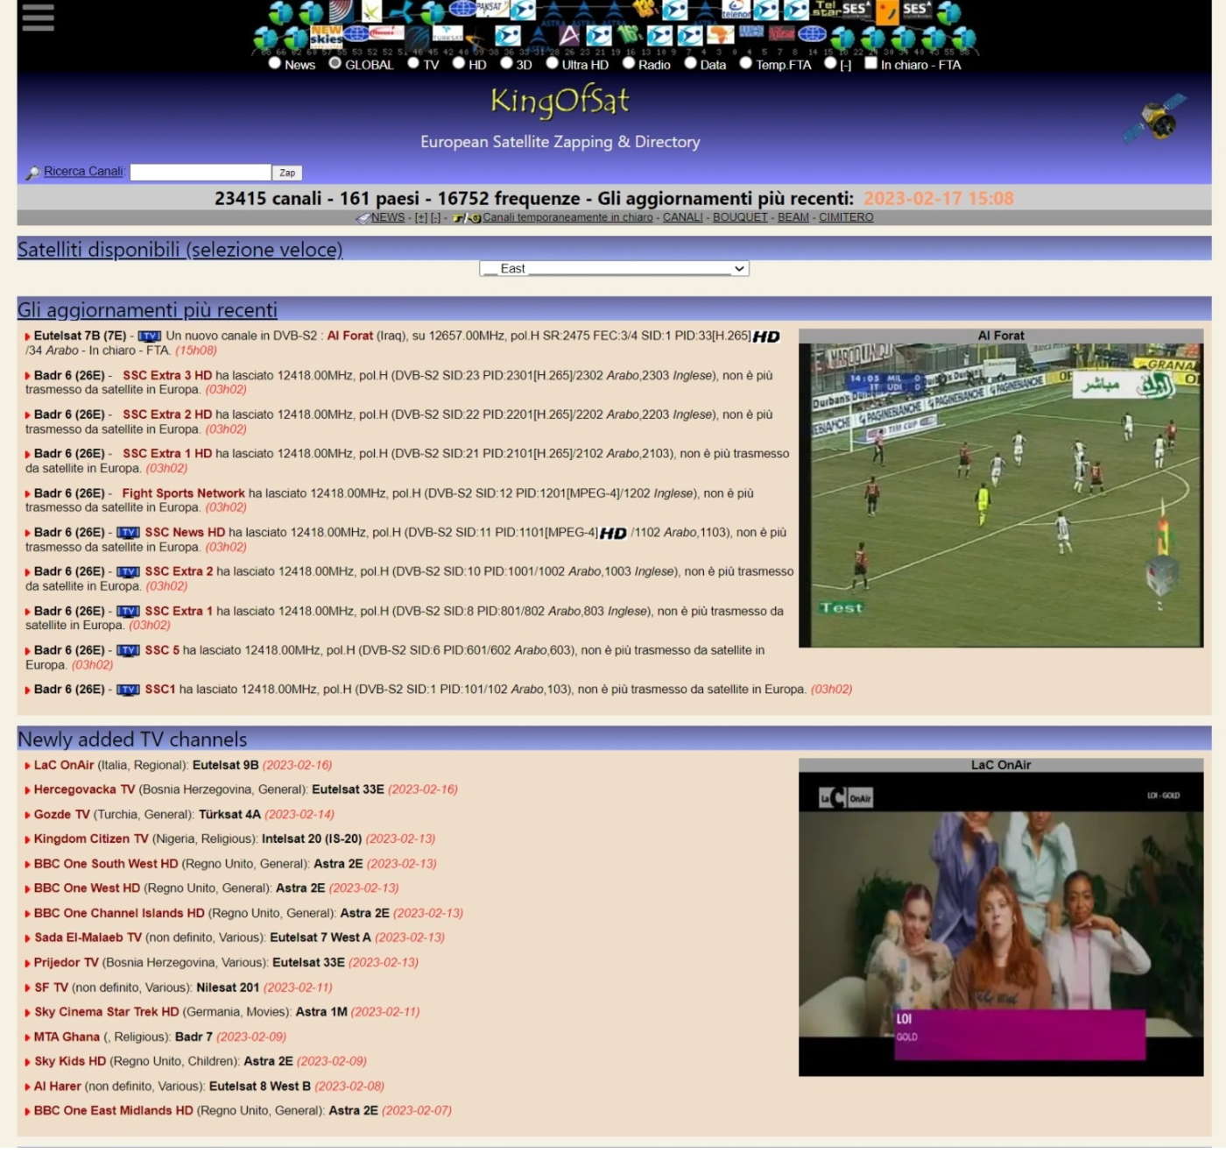This screenshot has height=1161, width=1226.
Task: Click the orange Africa map satellite icon
Action: (721, 35)
